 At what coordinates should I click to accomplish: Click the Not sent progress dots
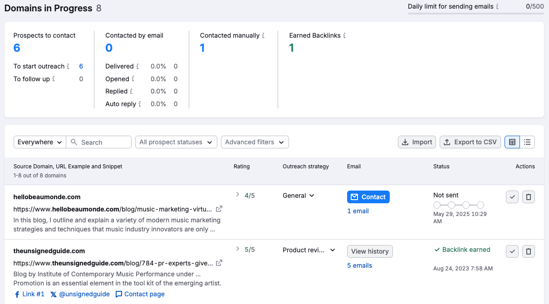click(458, 205)
